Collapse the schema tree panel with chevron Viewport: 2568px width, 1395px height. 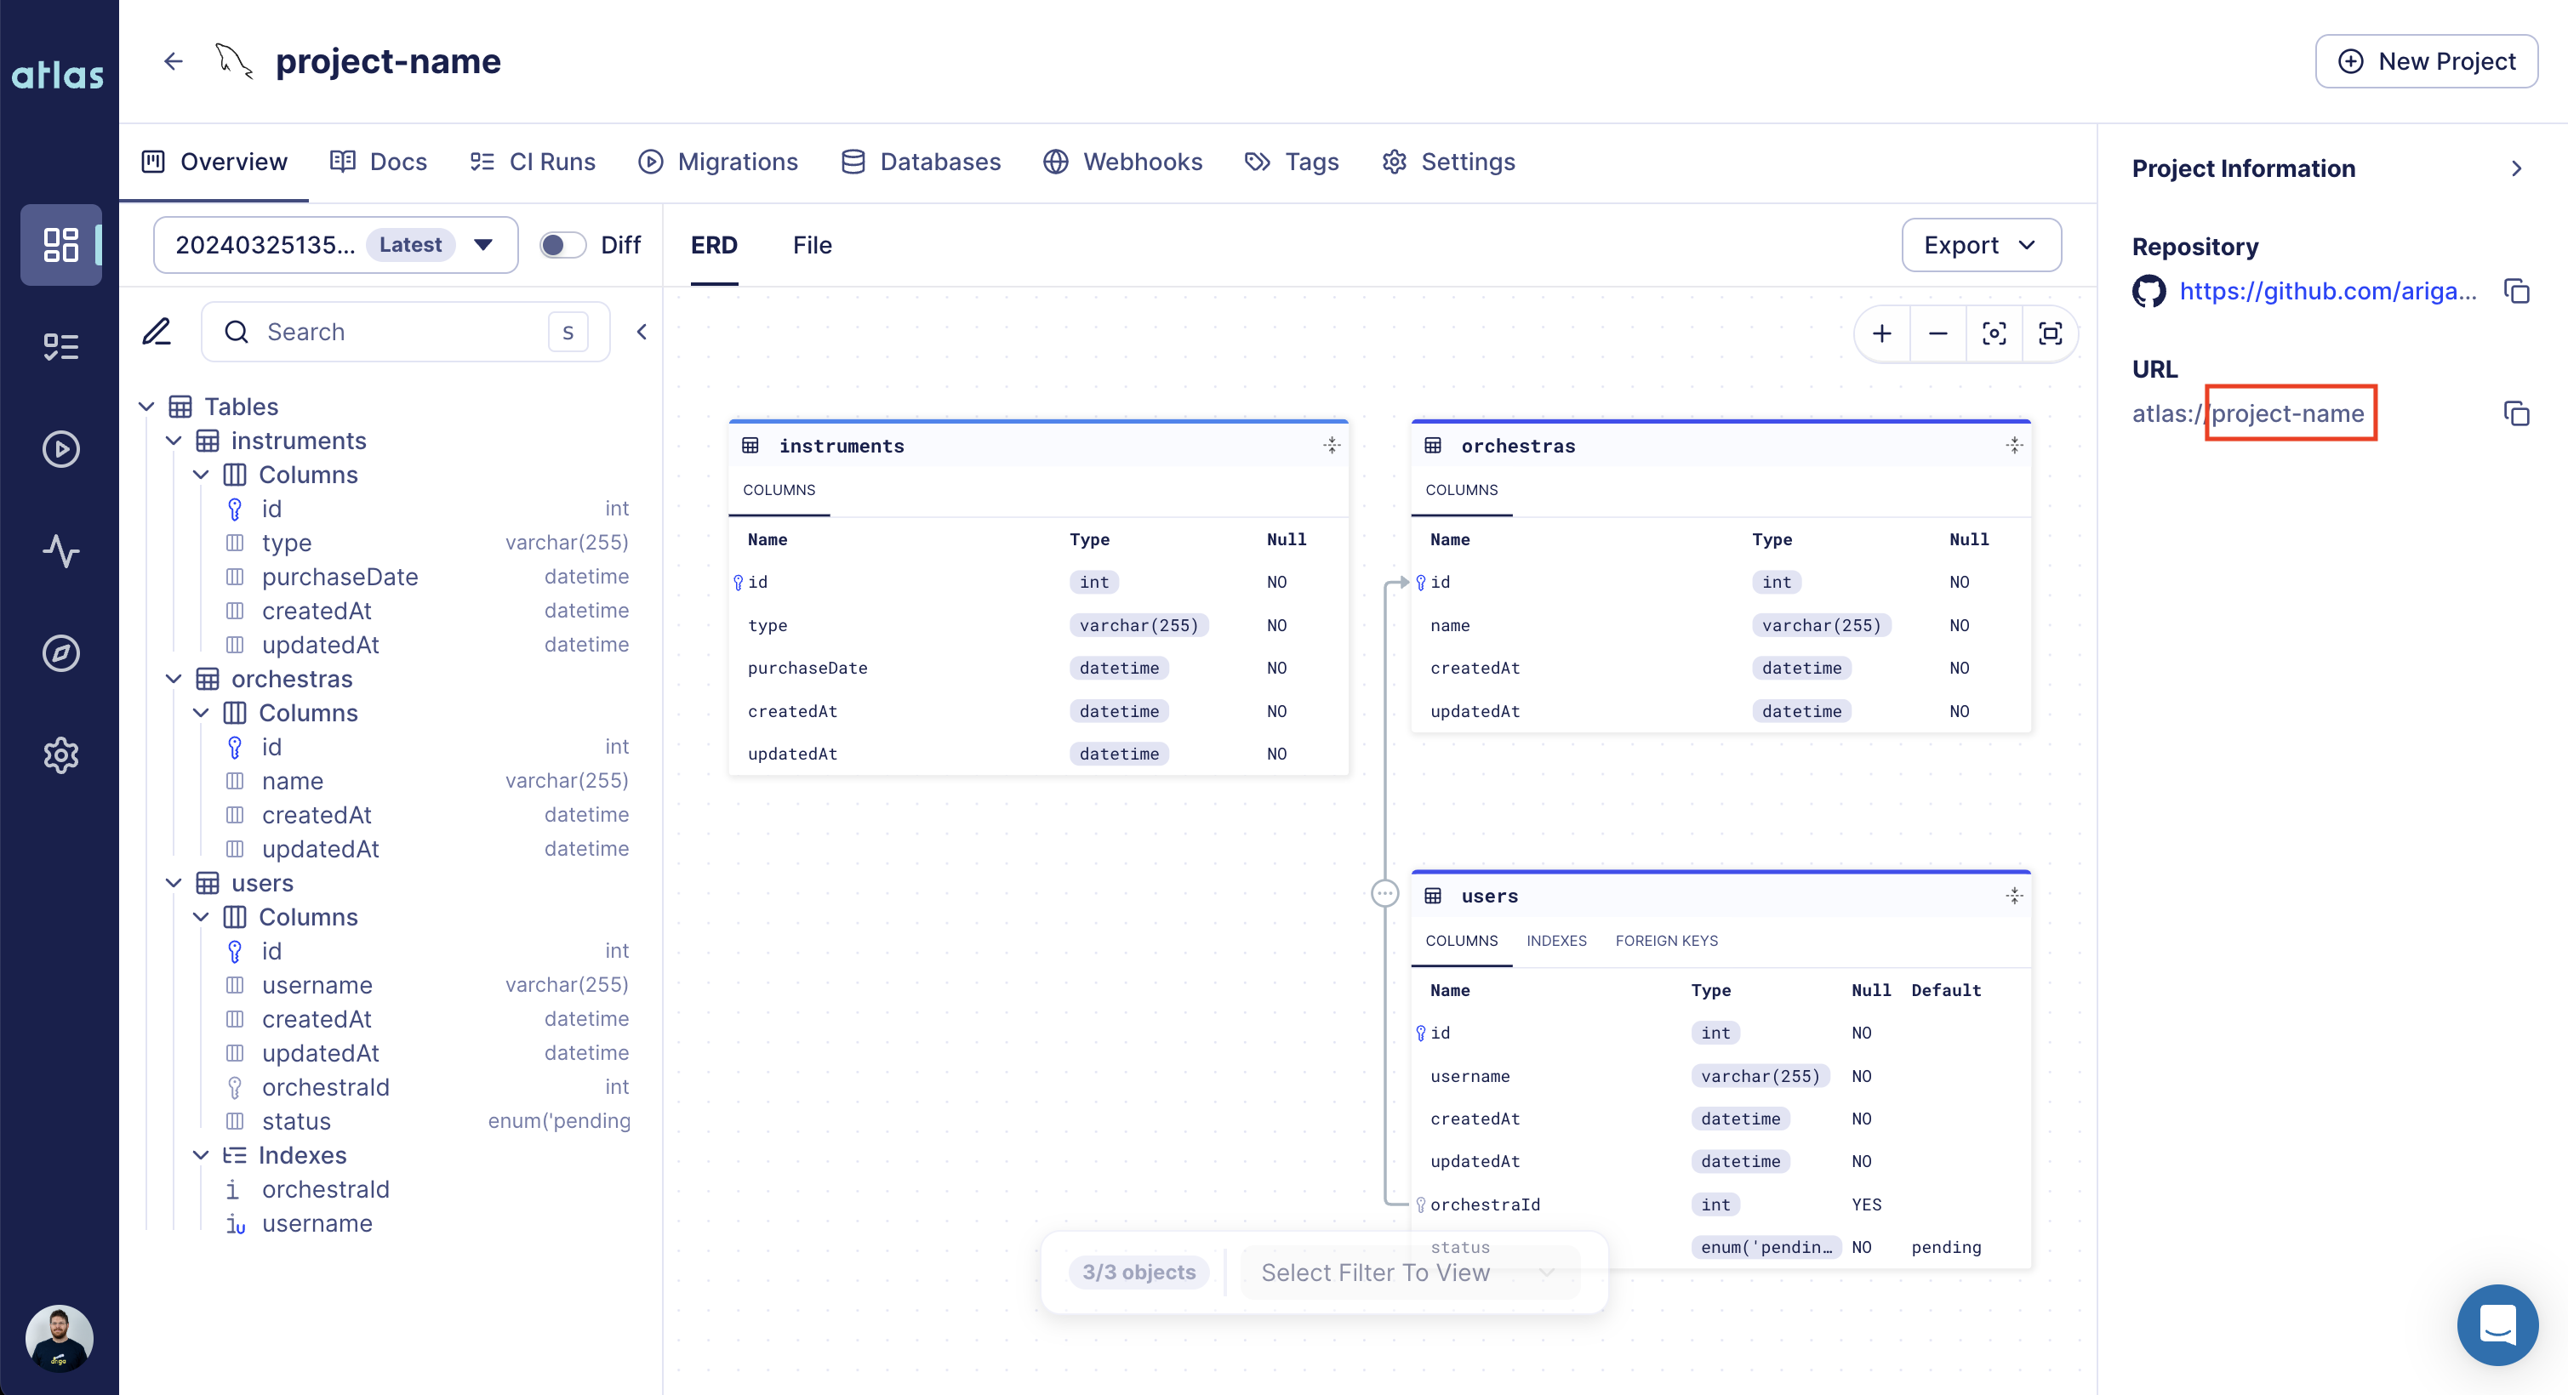pyautogui.click(x=642, y=331)
